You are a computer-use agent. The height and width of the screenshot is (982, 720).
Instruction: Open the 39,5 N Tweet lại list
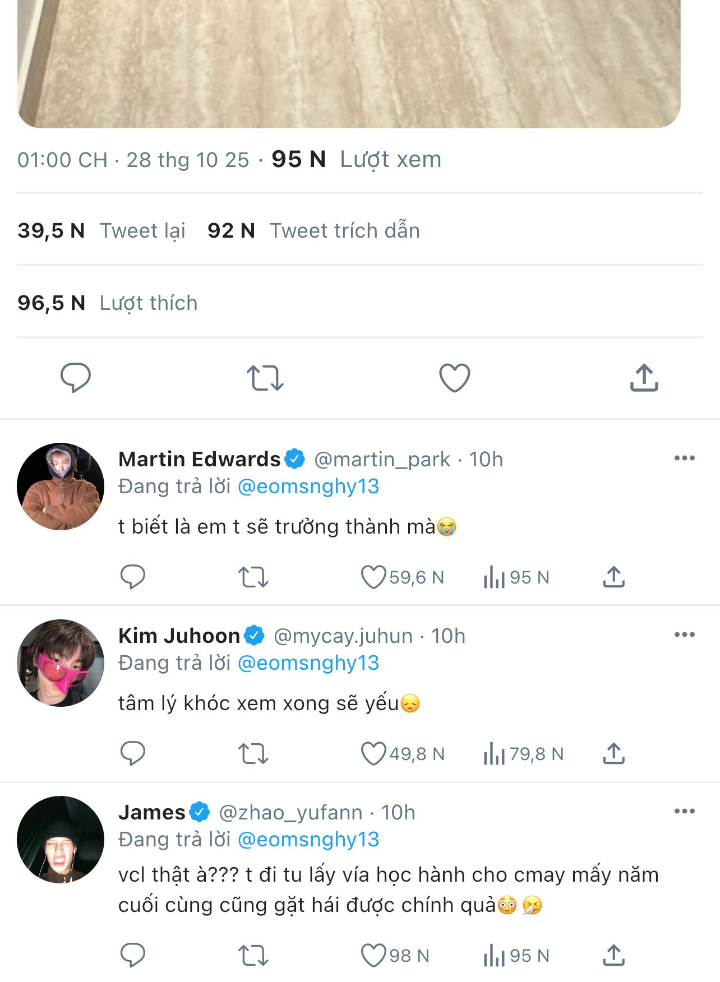(101, 230)
